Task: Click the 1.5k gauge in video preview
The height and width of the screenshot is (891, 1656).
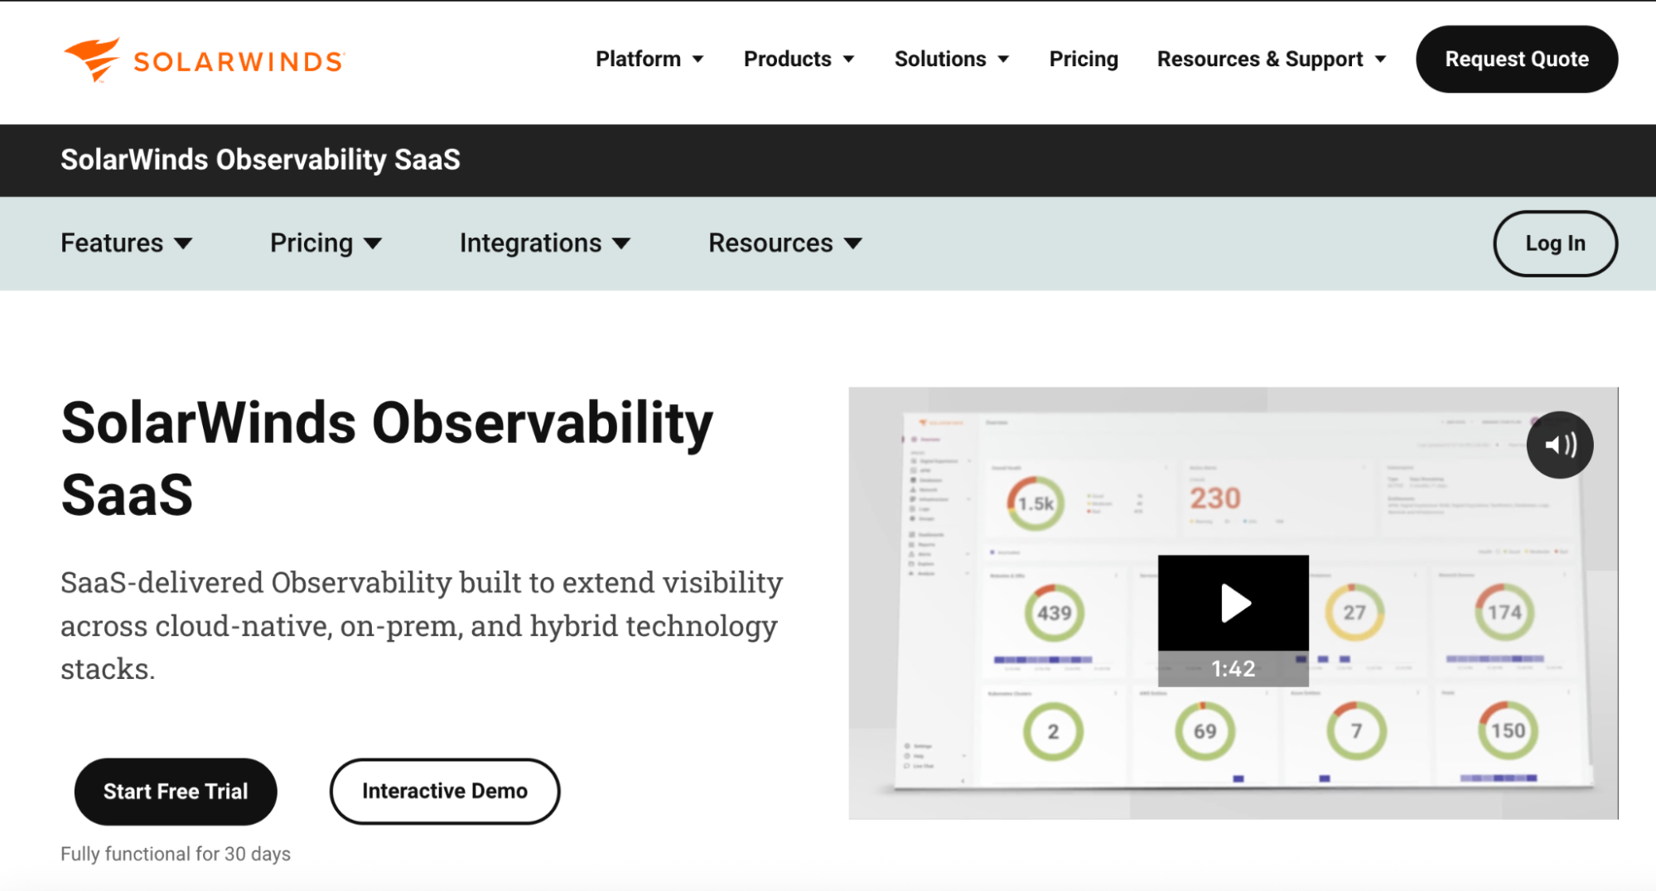Action: click(1036, 503)
